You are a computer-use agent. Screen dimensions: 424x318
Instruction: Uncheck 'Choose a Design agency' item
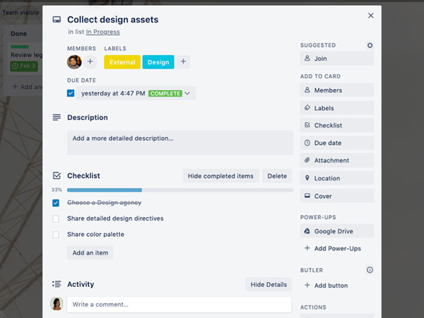pos(56,203)
